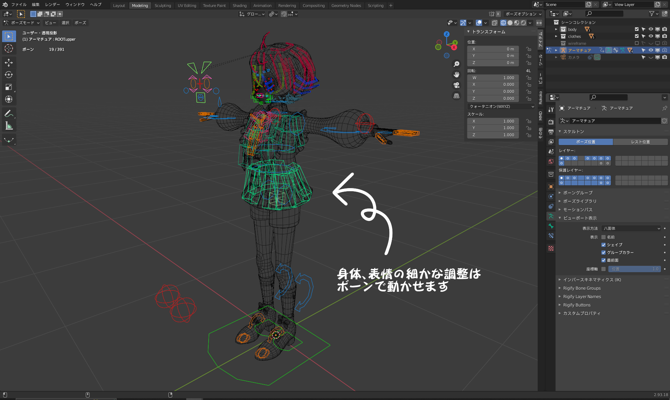Click the レスト位置 button

tap(640, 142)
